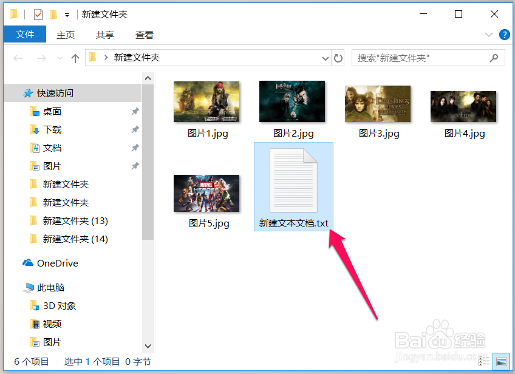The image size is (515, 374).
Task: Open the address bar history dropdown
Action: (x=325, y=58)
